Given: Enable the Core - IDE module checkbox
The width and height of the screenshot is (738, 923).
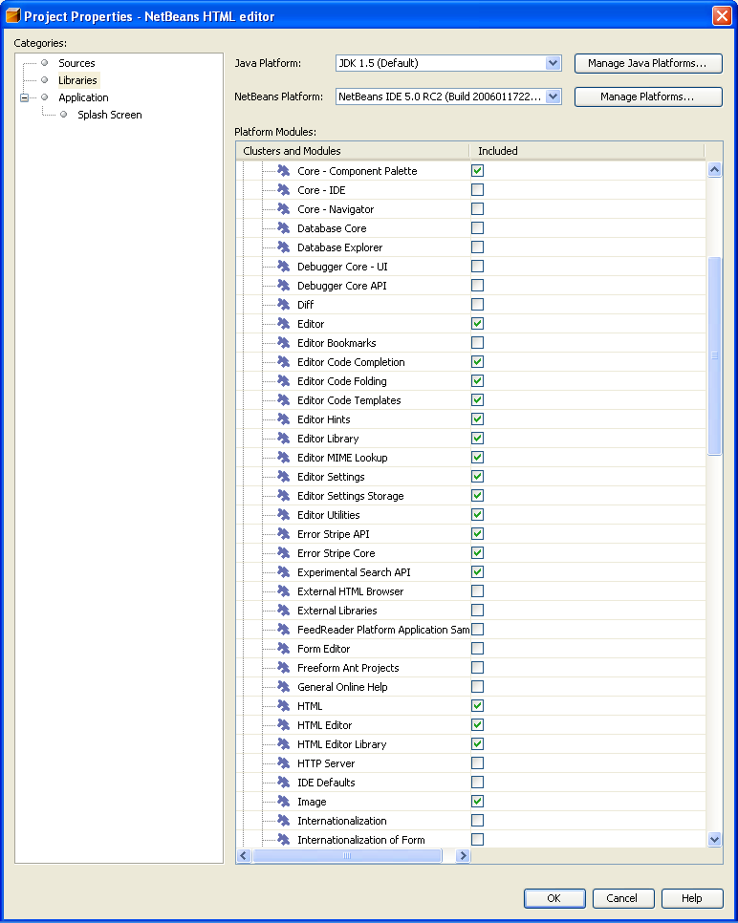Looking at the screenshot, I should tap(477, 190).
